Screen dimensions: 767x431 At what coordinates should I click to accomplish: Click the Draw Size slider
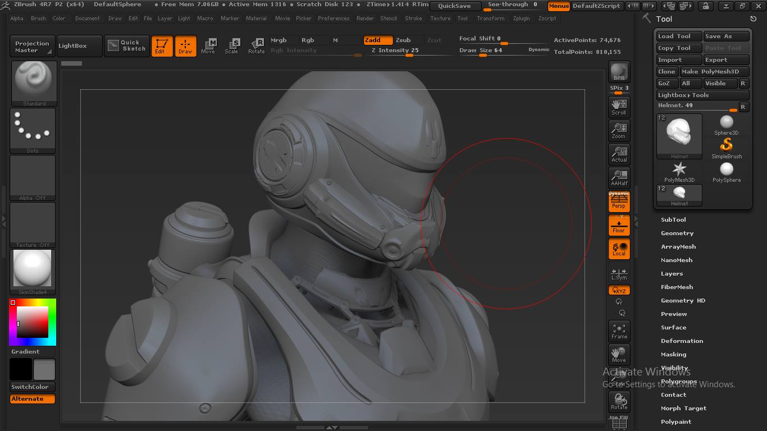coord(504,51)
